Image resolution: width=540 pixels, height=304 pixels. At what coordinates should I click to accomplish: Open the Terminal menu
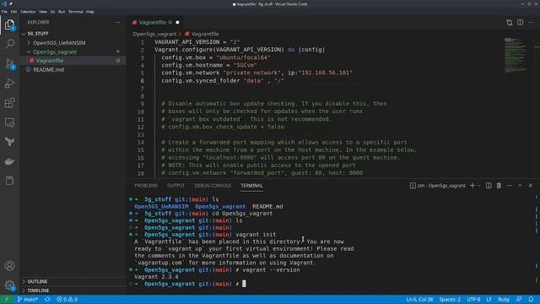tap(76, 12)
